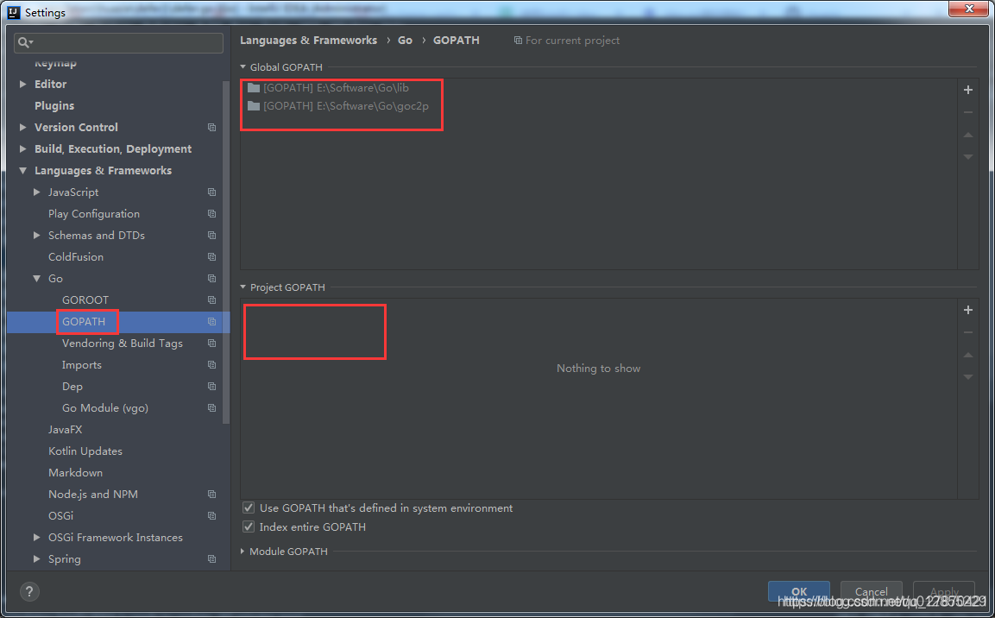Toggle Use GOPATH defined in system environment
Screen dimensions: 995x618
pos(249,508)
